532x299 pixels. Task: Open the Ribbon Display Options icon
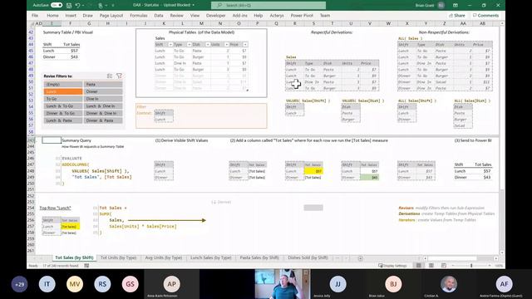(x=456, y=5)
